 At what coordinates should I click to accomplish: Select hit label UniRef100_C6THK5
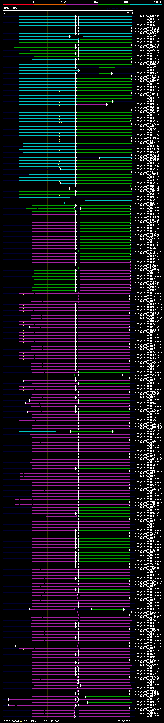(147, 76)
